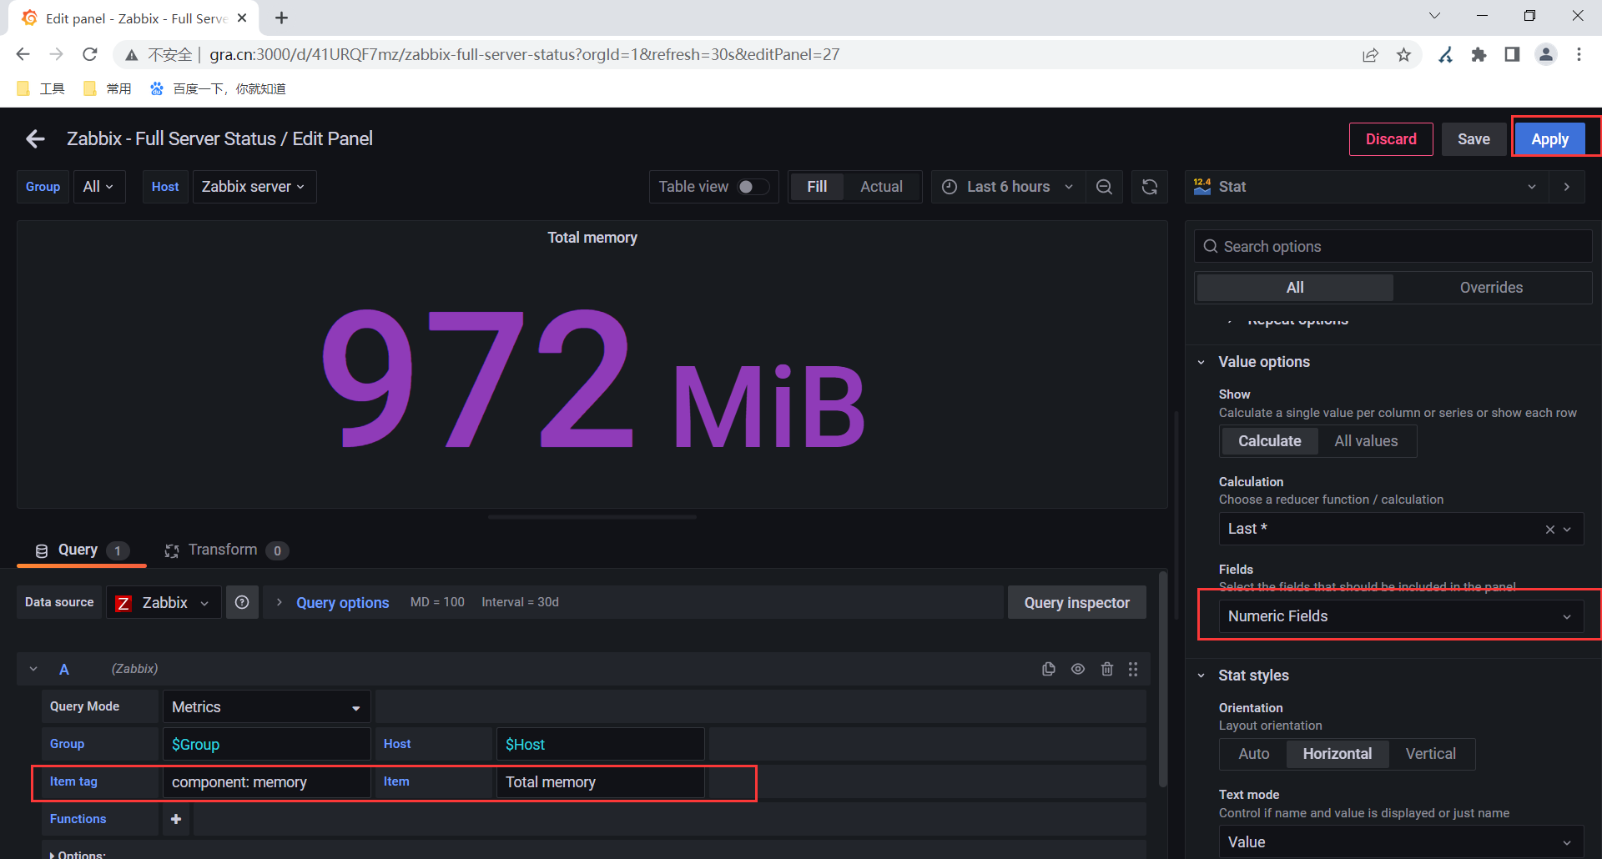Image resolution: width=1602 pixels, height=859 pixels.
Task: Collapse the options pane with chevron
Action: (1567, 187)
